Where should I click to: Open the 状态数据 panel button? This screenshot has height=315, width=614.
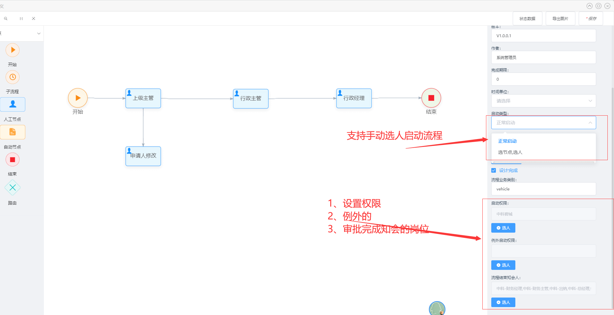pyautogui.click(x=527, y=18)
